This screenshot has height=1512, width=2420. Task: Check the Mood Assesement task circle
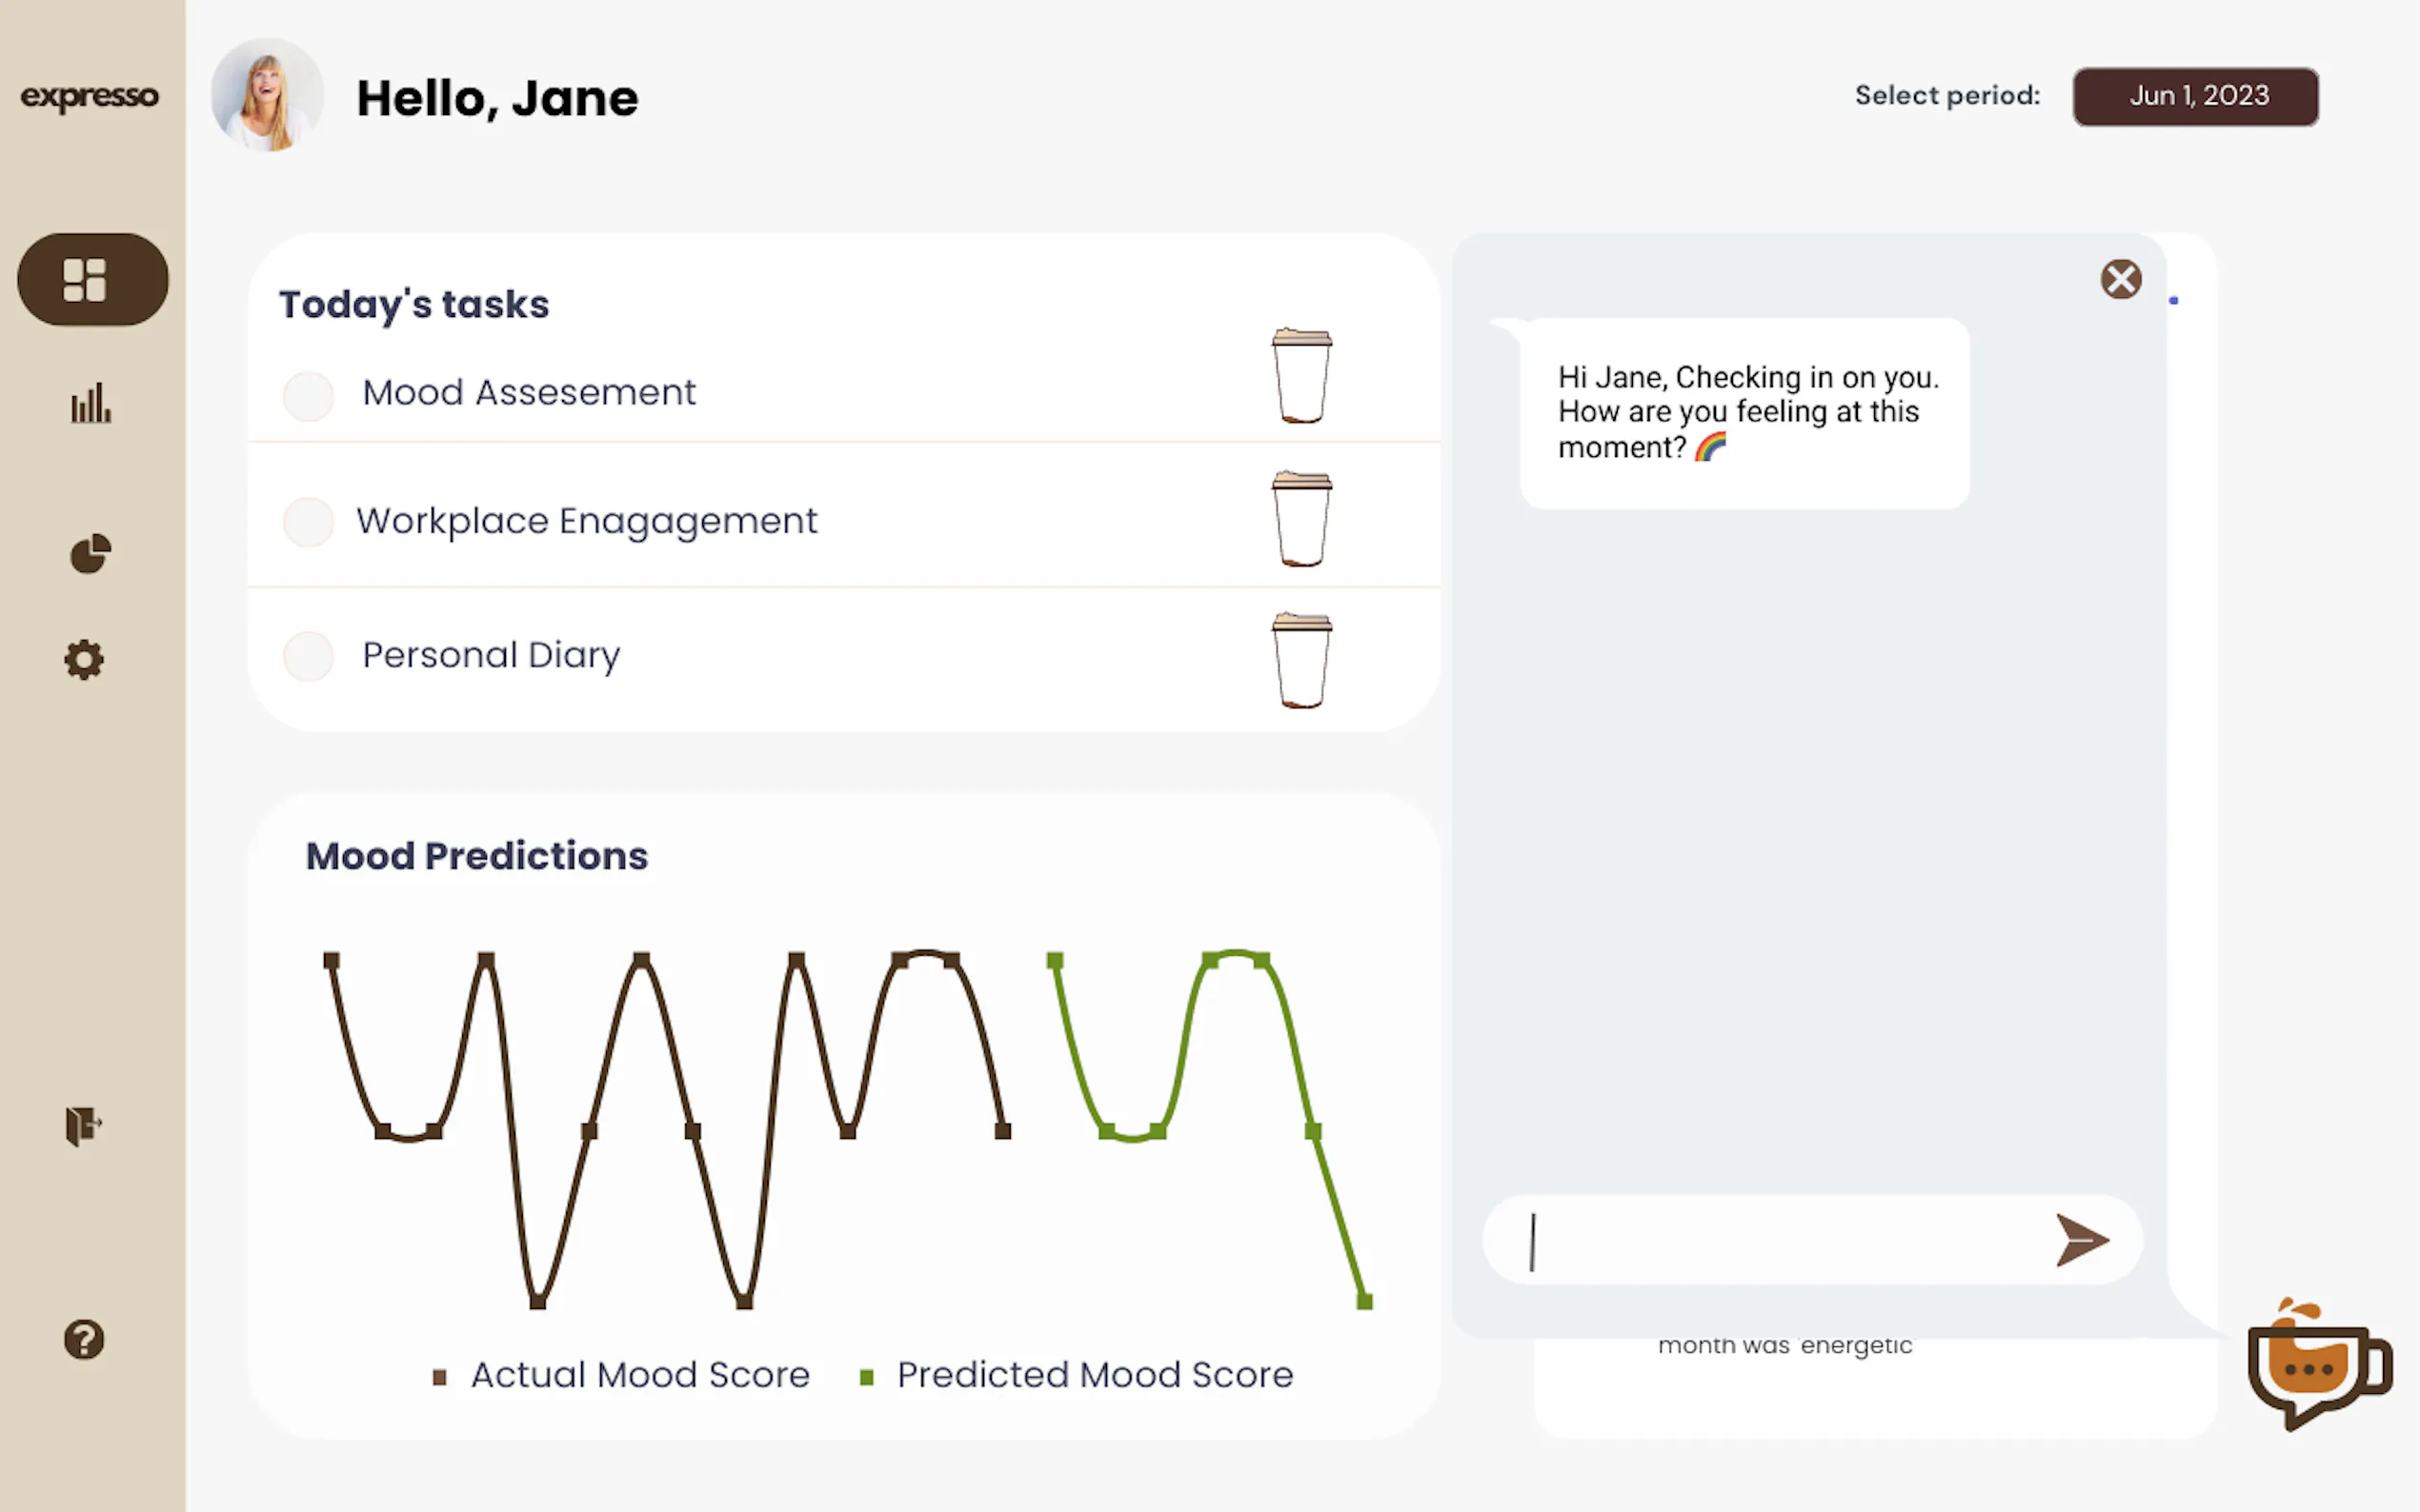point(308,396)
